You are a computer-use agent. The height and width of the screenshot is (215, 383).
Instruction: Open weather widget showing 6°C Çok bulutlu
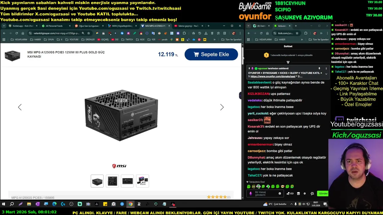click(x=275, y=204)
